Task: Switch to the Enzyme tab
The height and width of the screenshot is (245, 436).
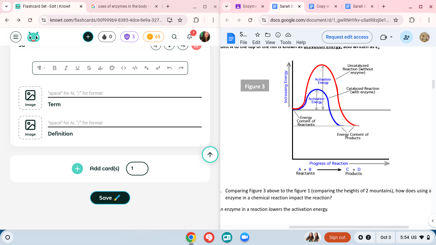Action: (250, 6)
